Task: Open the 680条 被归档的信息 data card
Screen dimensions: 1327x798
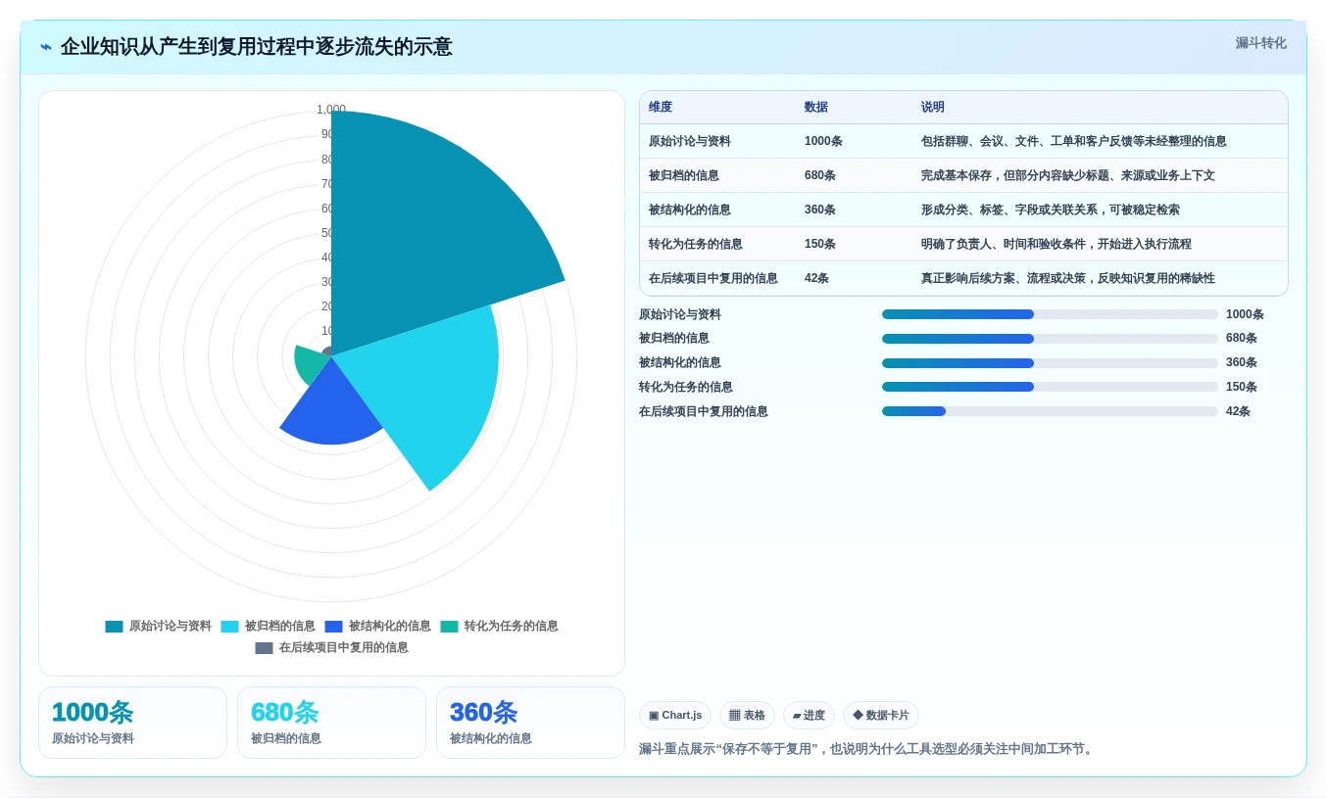Action: pyautogui.click(x=331, y=723)
